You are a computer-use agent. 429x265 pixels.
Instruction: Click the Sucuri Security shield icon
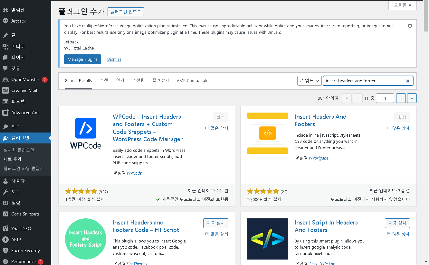pos(5,251)
